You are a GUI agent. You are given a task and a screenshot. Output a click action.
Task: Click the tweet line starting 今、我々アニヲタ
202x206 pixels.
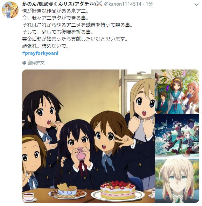click(x=55, y=18)
